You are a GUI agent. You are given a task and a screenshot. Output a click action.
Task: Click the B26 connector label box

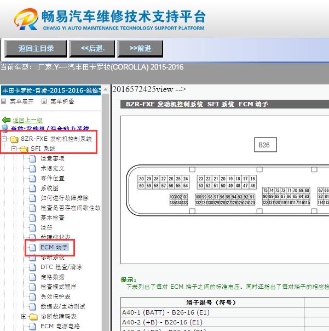tap(265, 145)
